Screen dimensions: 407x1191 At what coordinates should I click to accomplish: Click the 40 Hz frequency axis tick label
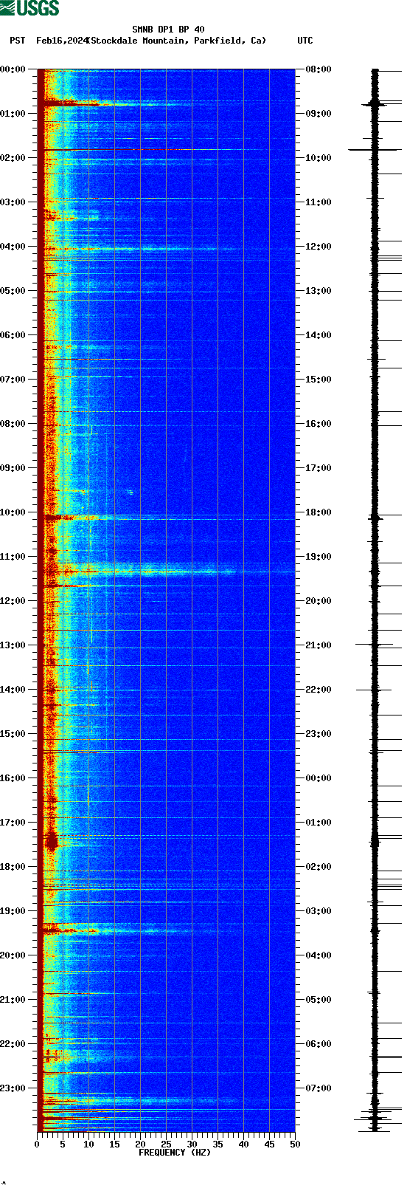tap(243, 1144)
